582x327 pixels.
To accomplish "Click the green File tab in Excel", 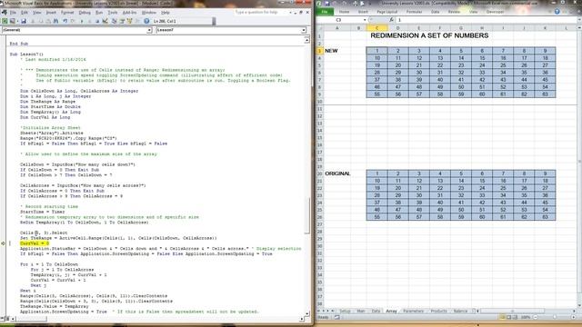I will (x=325, y=12).
